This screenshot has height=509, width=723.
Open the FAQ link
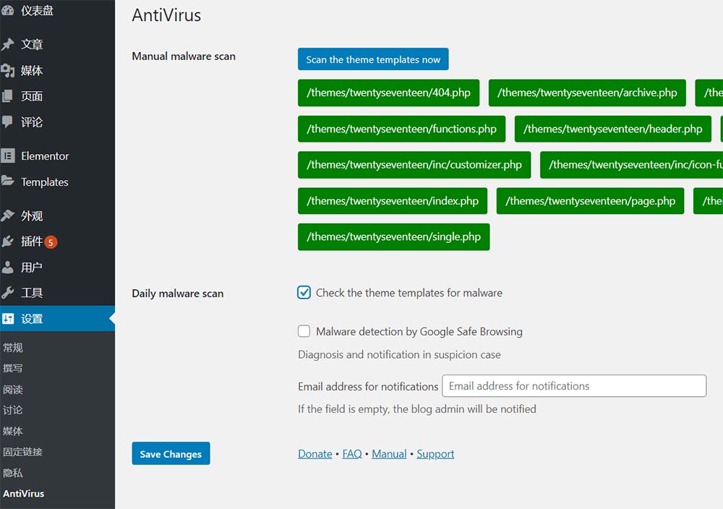(x=352, y=453)
